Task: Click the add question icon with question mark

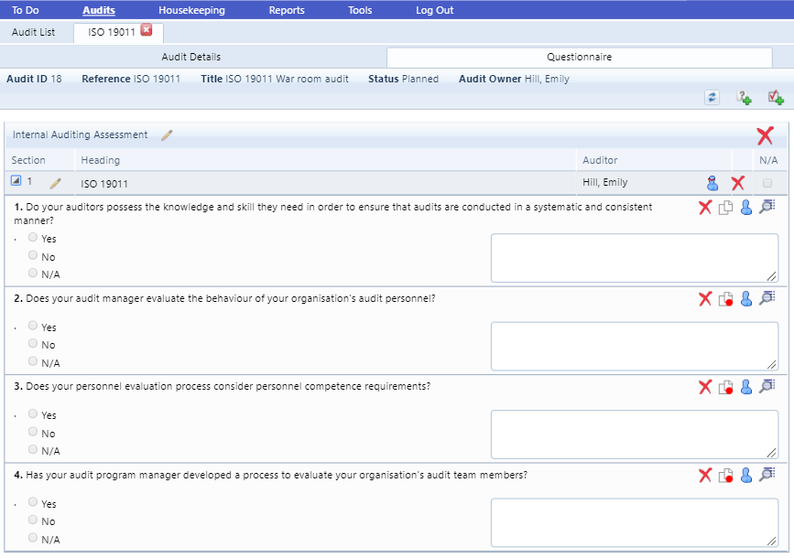Action: (744, 97)
